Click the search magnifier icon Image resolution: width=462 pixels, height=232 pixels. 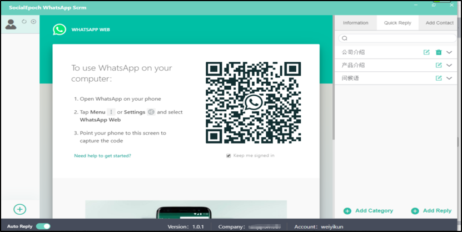click(345, 38)
